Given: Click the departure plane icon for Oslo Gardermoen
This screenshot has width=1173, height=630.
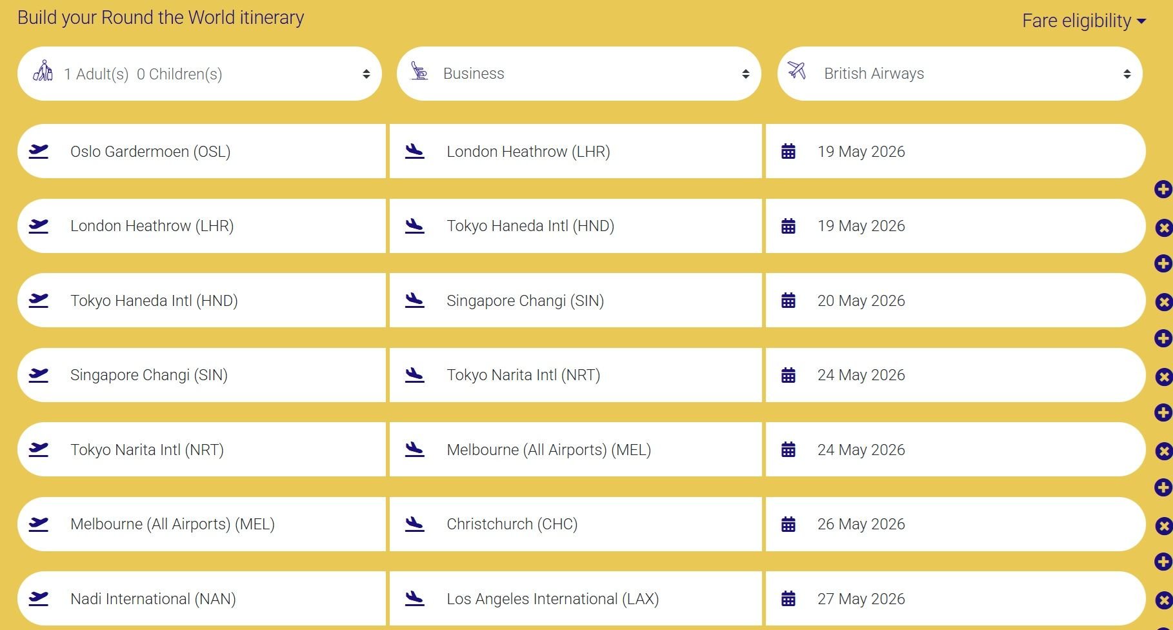Looking at the screenshot, I should tap(39, 151).
